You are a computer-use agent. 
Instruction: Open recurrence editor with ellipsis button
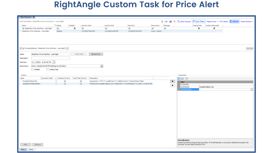[x=102, y=66]
